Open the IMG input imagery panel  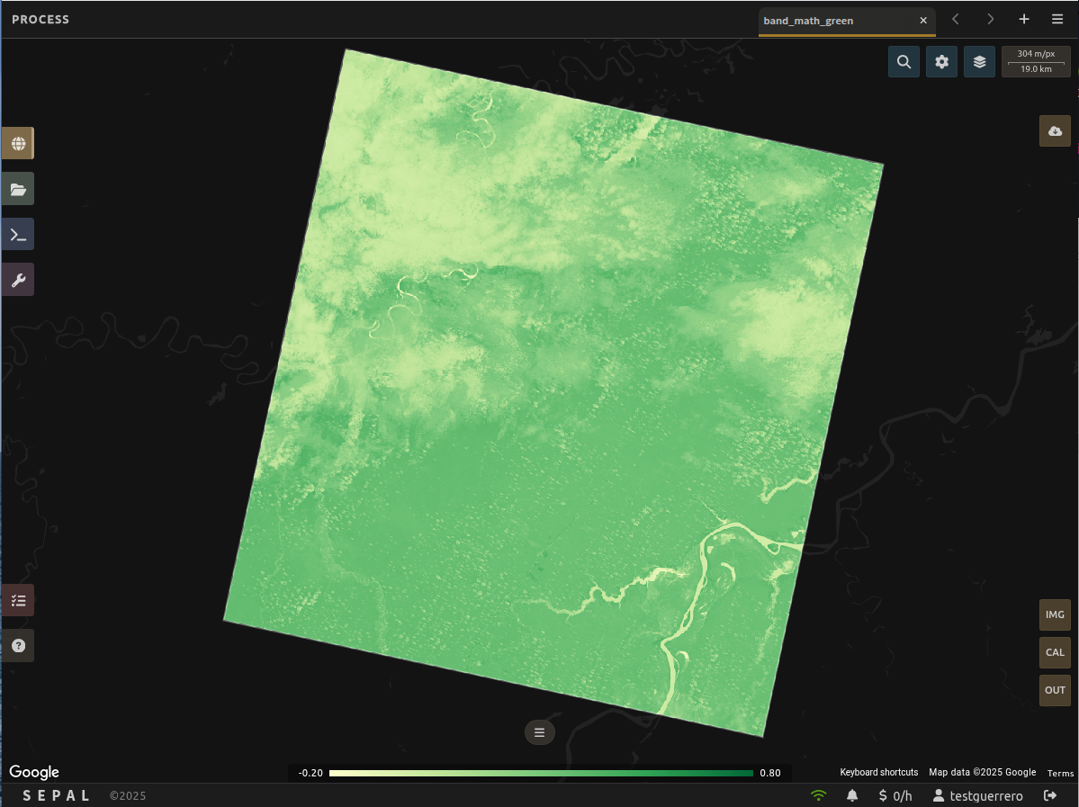[x=1055, y=615]
